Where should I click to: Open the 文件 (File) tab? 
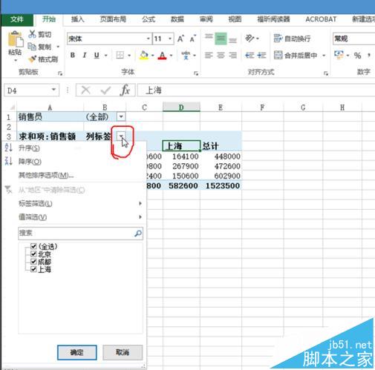coord(17,19)
